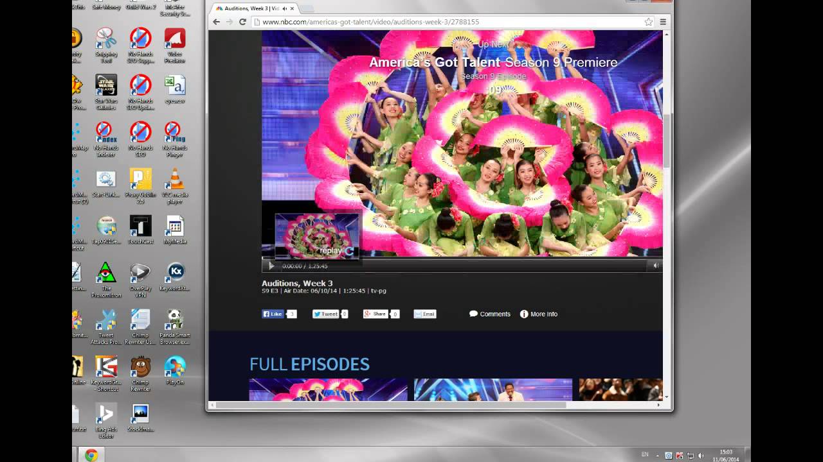This screenshot has height=462, width=823.
Task: Show hidden system tray icons arrow
Action: click(x=658, y=456)
